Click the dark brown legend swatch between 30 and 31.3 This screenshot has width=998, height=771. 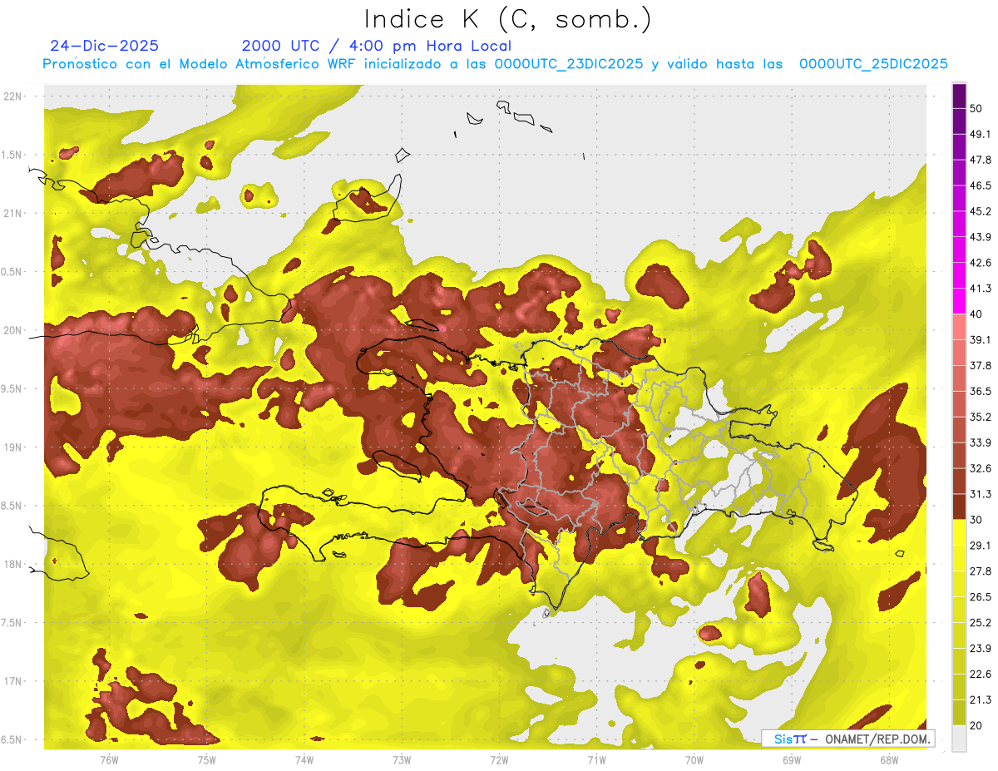(959, 507)
